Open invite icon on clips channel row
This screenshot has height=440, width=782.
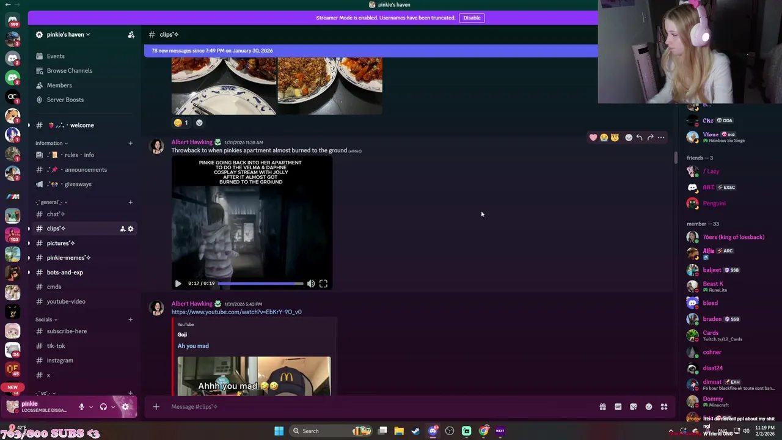pos(122,229)
